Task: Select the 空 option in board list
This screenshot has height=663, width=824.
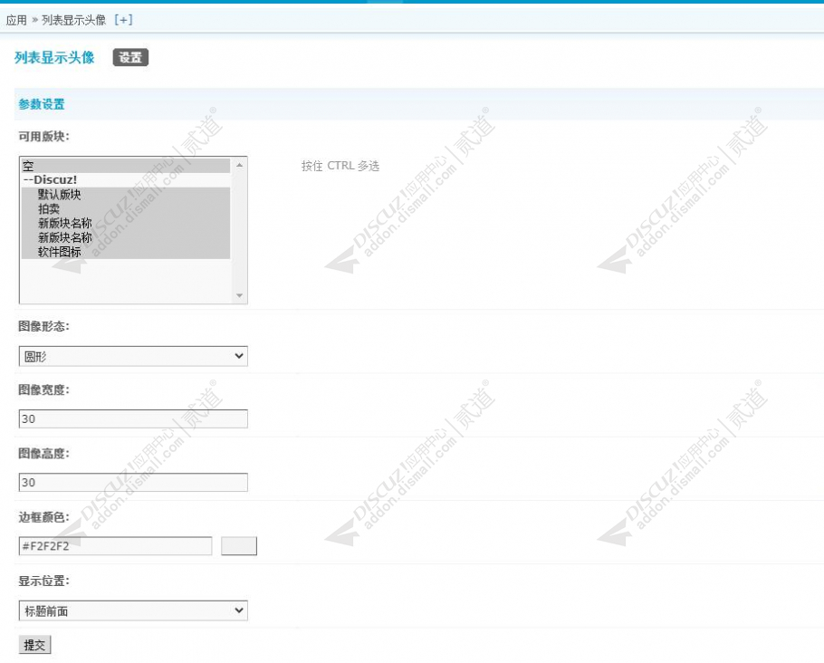Action: click(126, 166)
